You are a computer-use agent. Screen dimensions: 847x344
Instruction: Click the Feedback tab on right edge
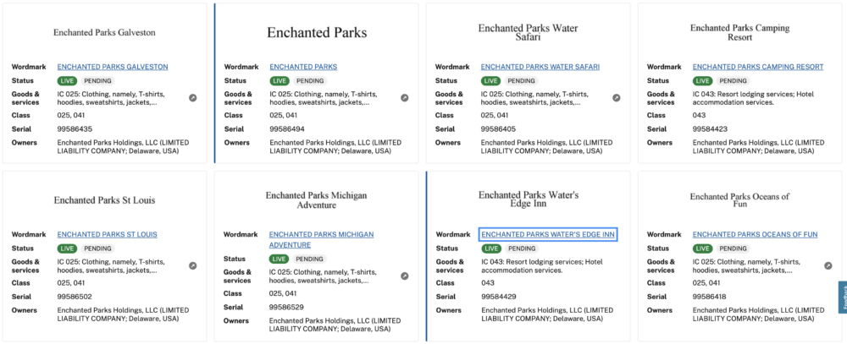842,298
